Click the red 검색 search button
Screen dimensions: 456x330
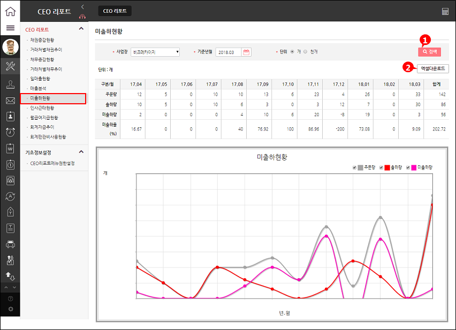430,52
